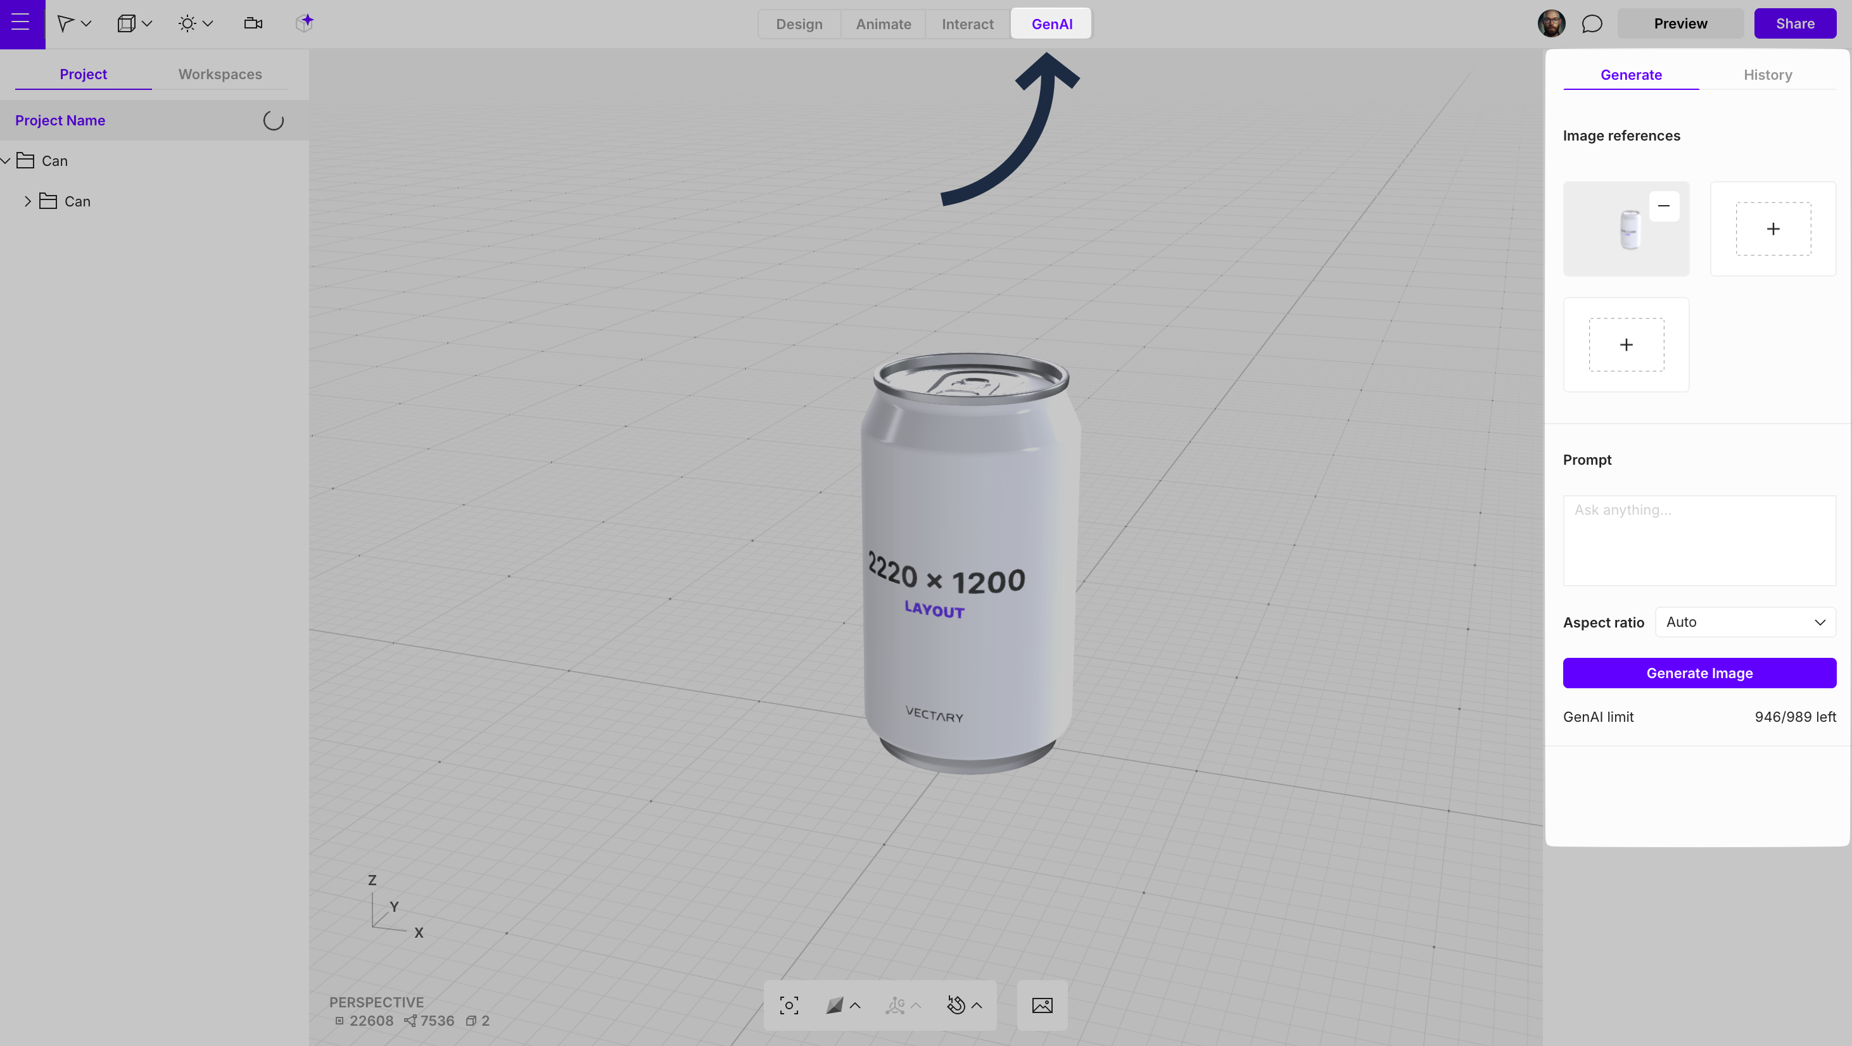Switch to the Design mode tab

click(799, 23)
